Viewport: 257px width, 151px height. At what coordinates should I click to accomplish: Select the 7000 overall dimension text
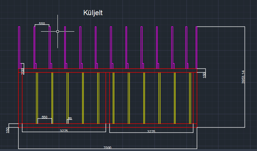(107, 148)
